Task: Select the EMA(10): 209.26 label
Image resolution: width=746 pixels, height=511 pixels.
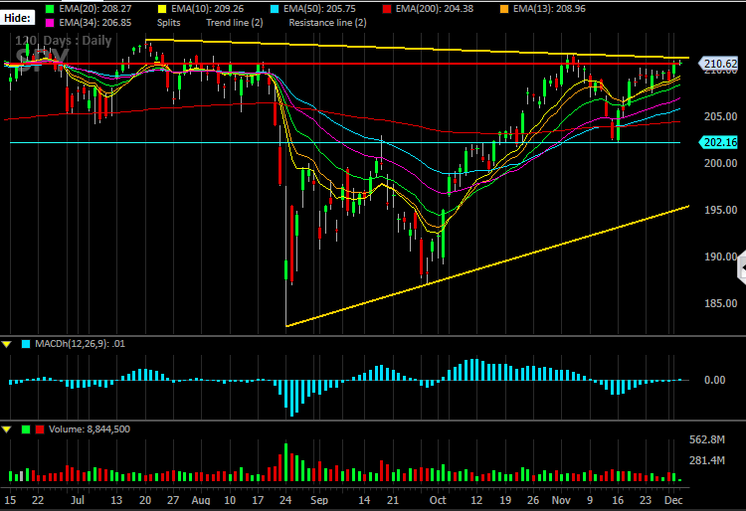Action: click(x=208, y=9)
